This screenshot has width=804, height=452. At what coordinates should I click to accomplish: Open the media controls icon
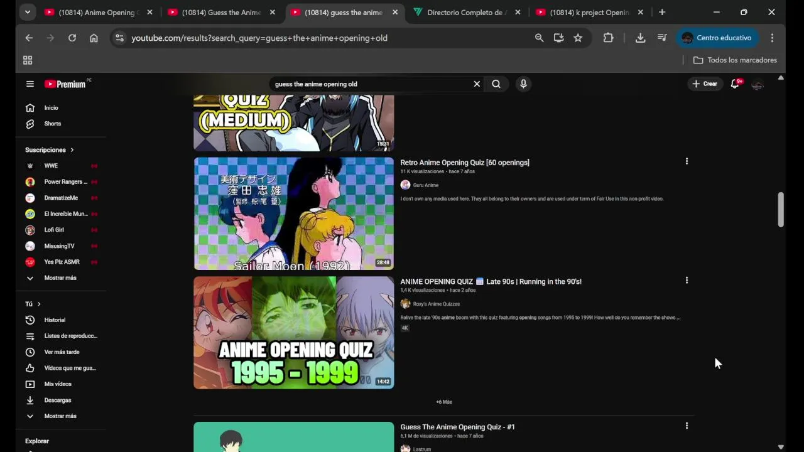coord(662,38)
